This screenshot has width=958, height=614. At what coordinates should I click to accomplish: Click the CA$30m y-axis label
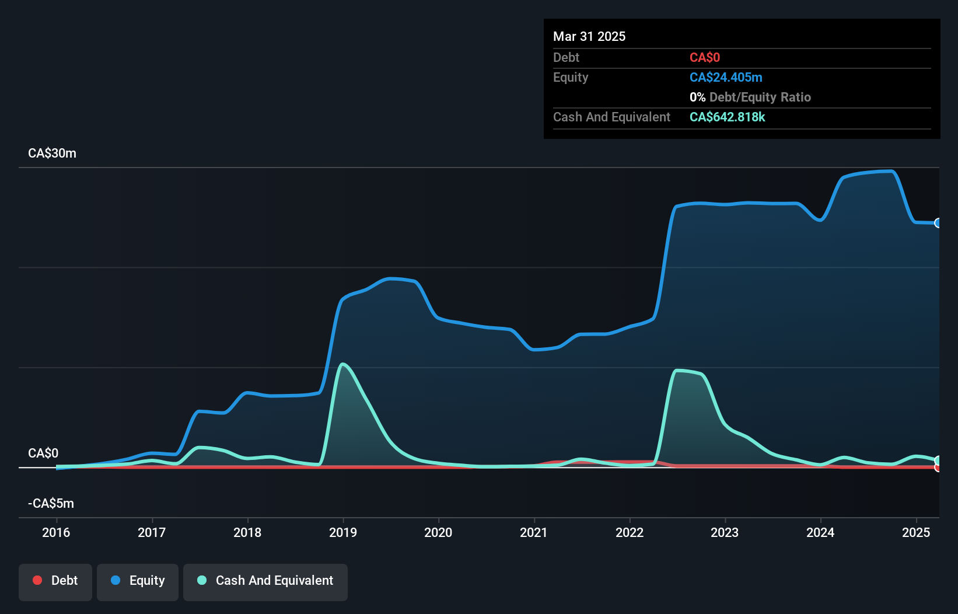click(52, 153)
